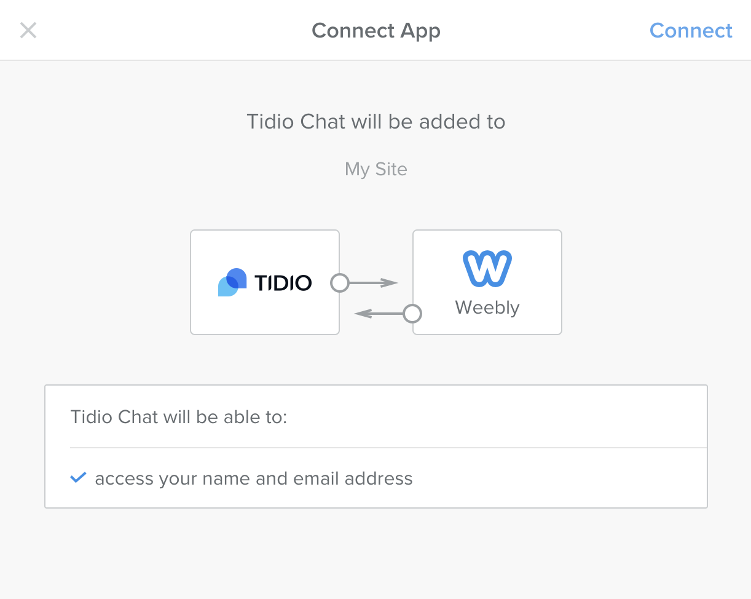The height and width of the screenshot is (599, 751).
Task: Click the Weebly W logo icon
Action: click(x=487, y=268)
